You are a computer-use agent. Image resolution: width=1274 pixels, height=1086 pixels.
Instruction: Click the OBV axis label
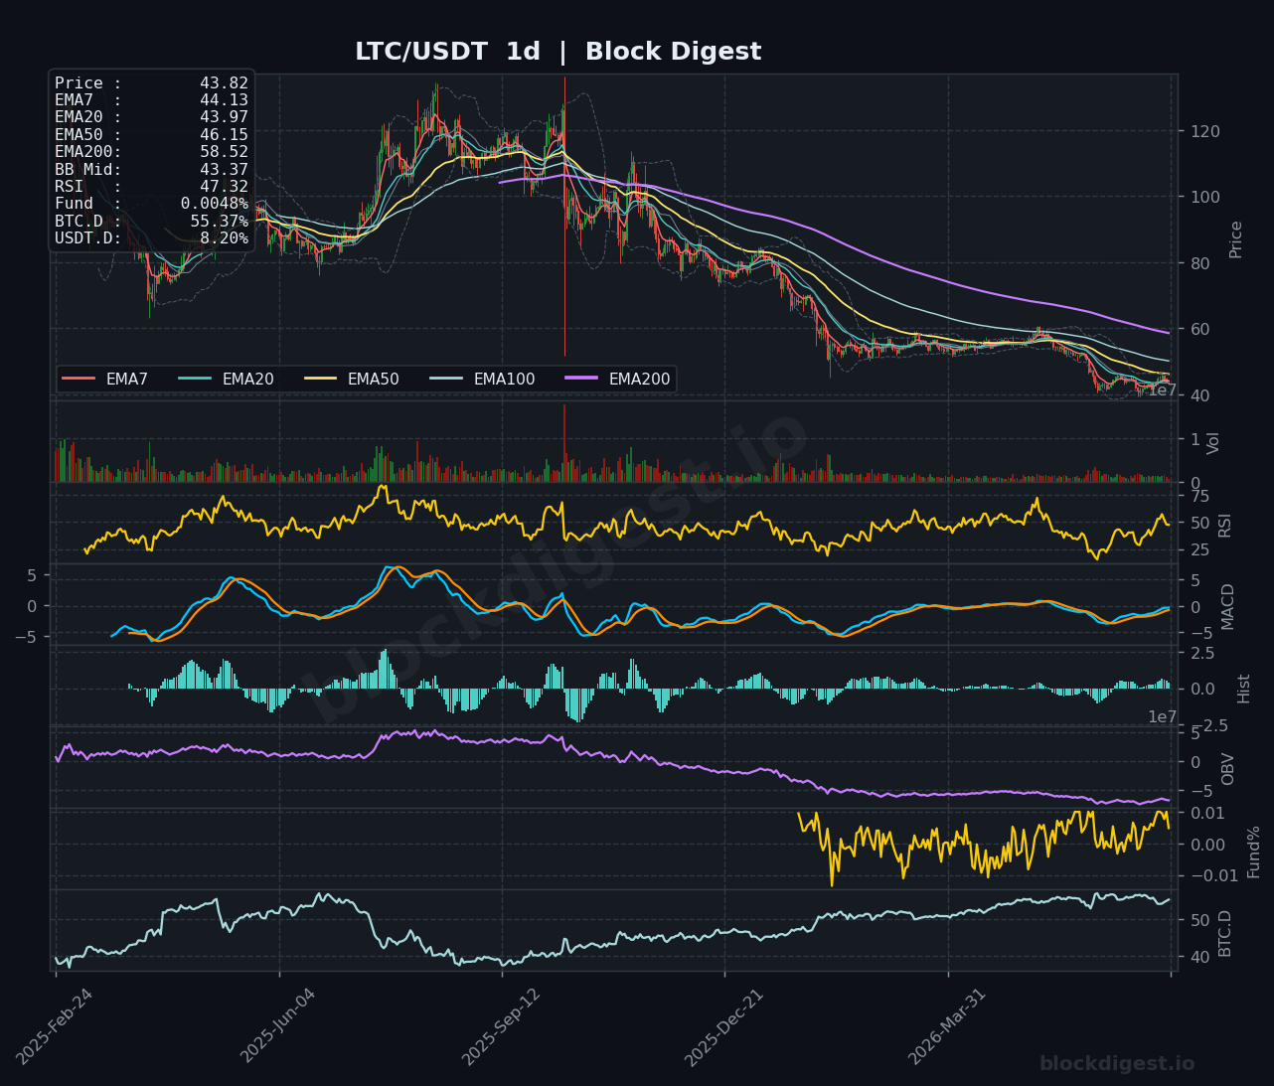coord(1227,769)
